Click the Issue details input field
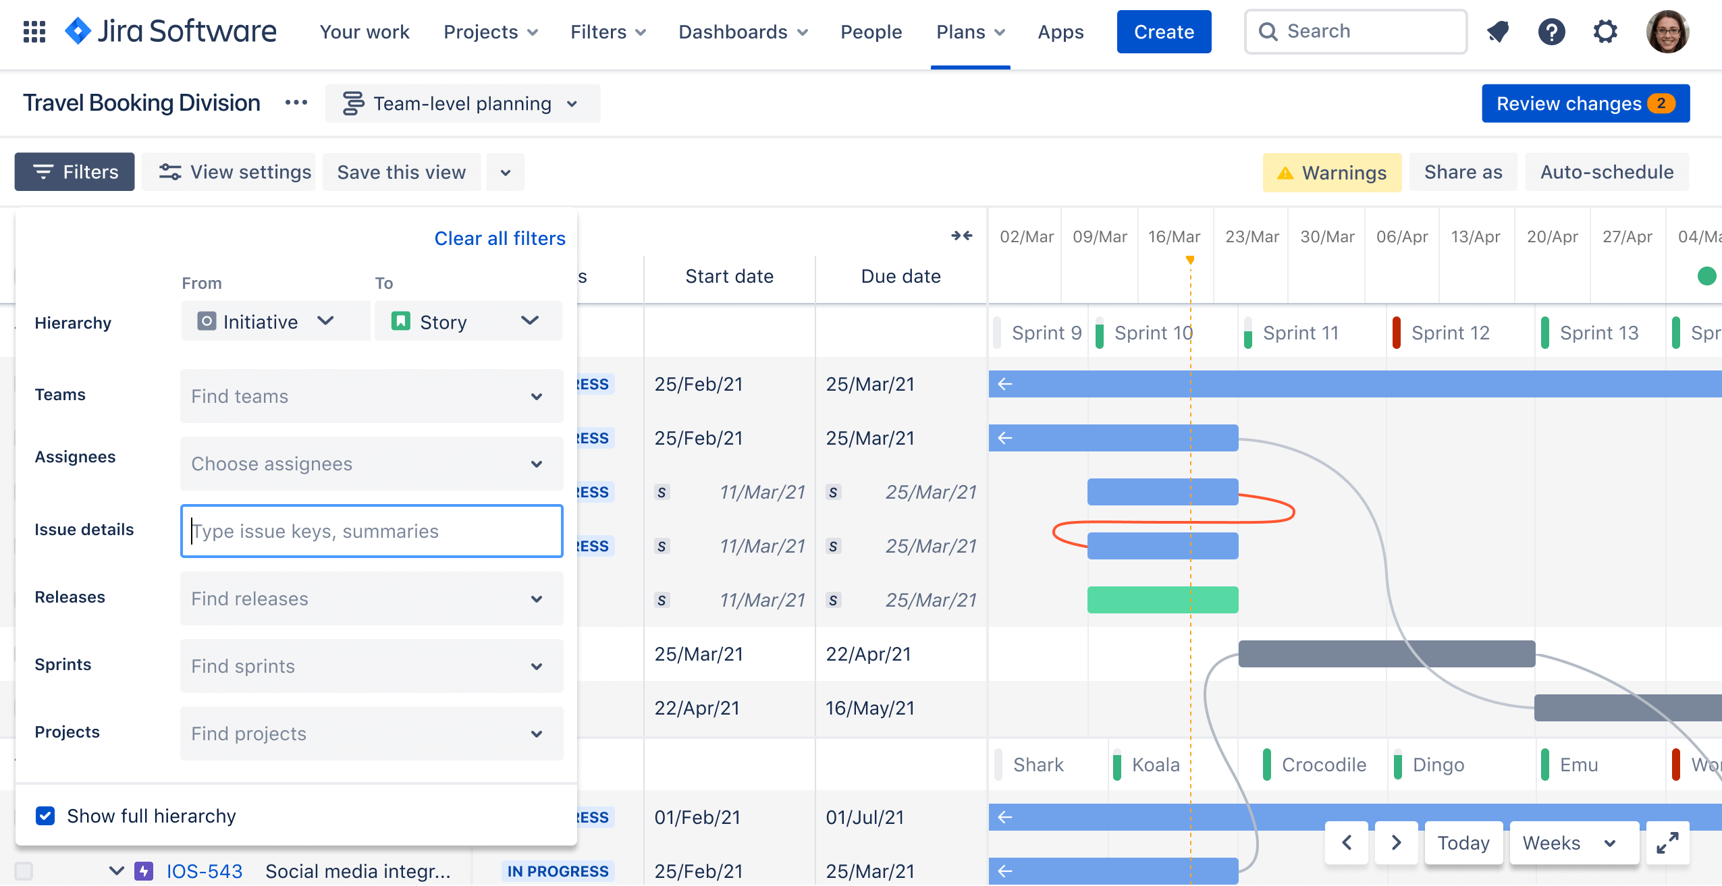Image resolution: width=1722 pixels, height=886 pixels. coord(371,530)
